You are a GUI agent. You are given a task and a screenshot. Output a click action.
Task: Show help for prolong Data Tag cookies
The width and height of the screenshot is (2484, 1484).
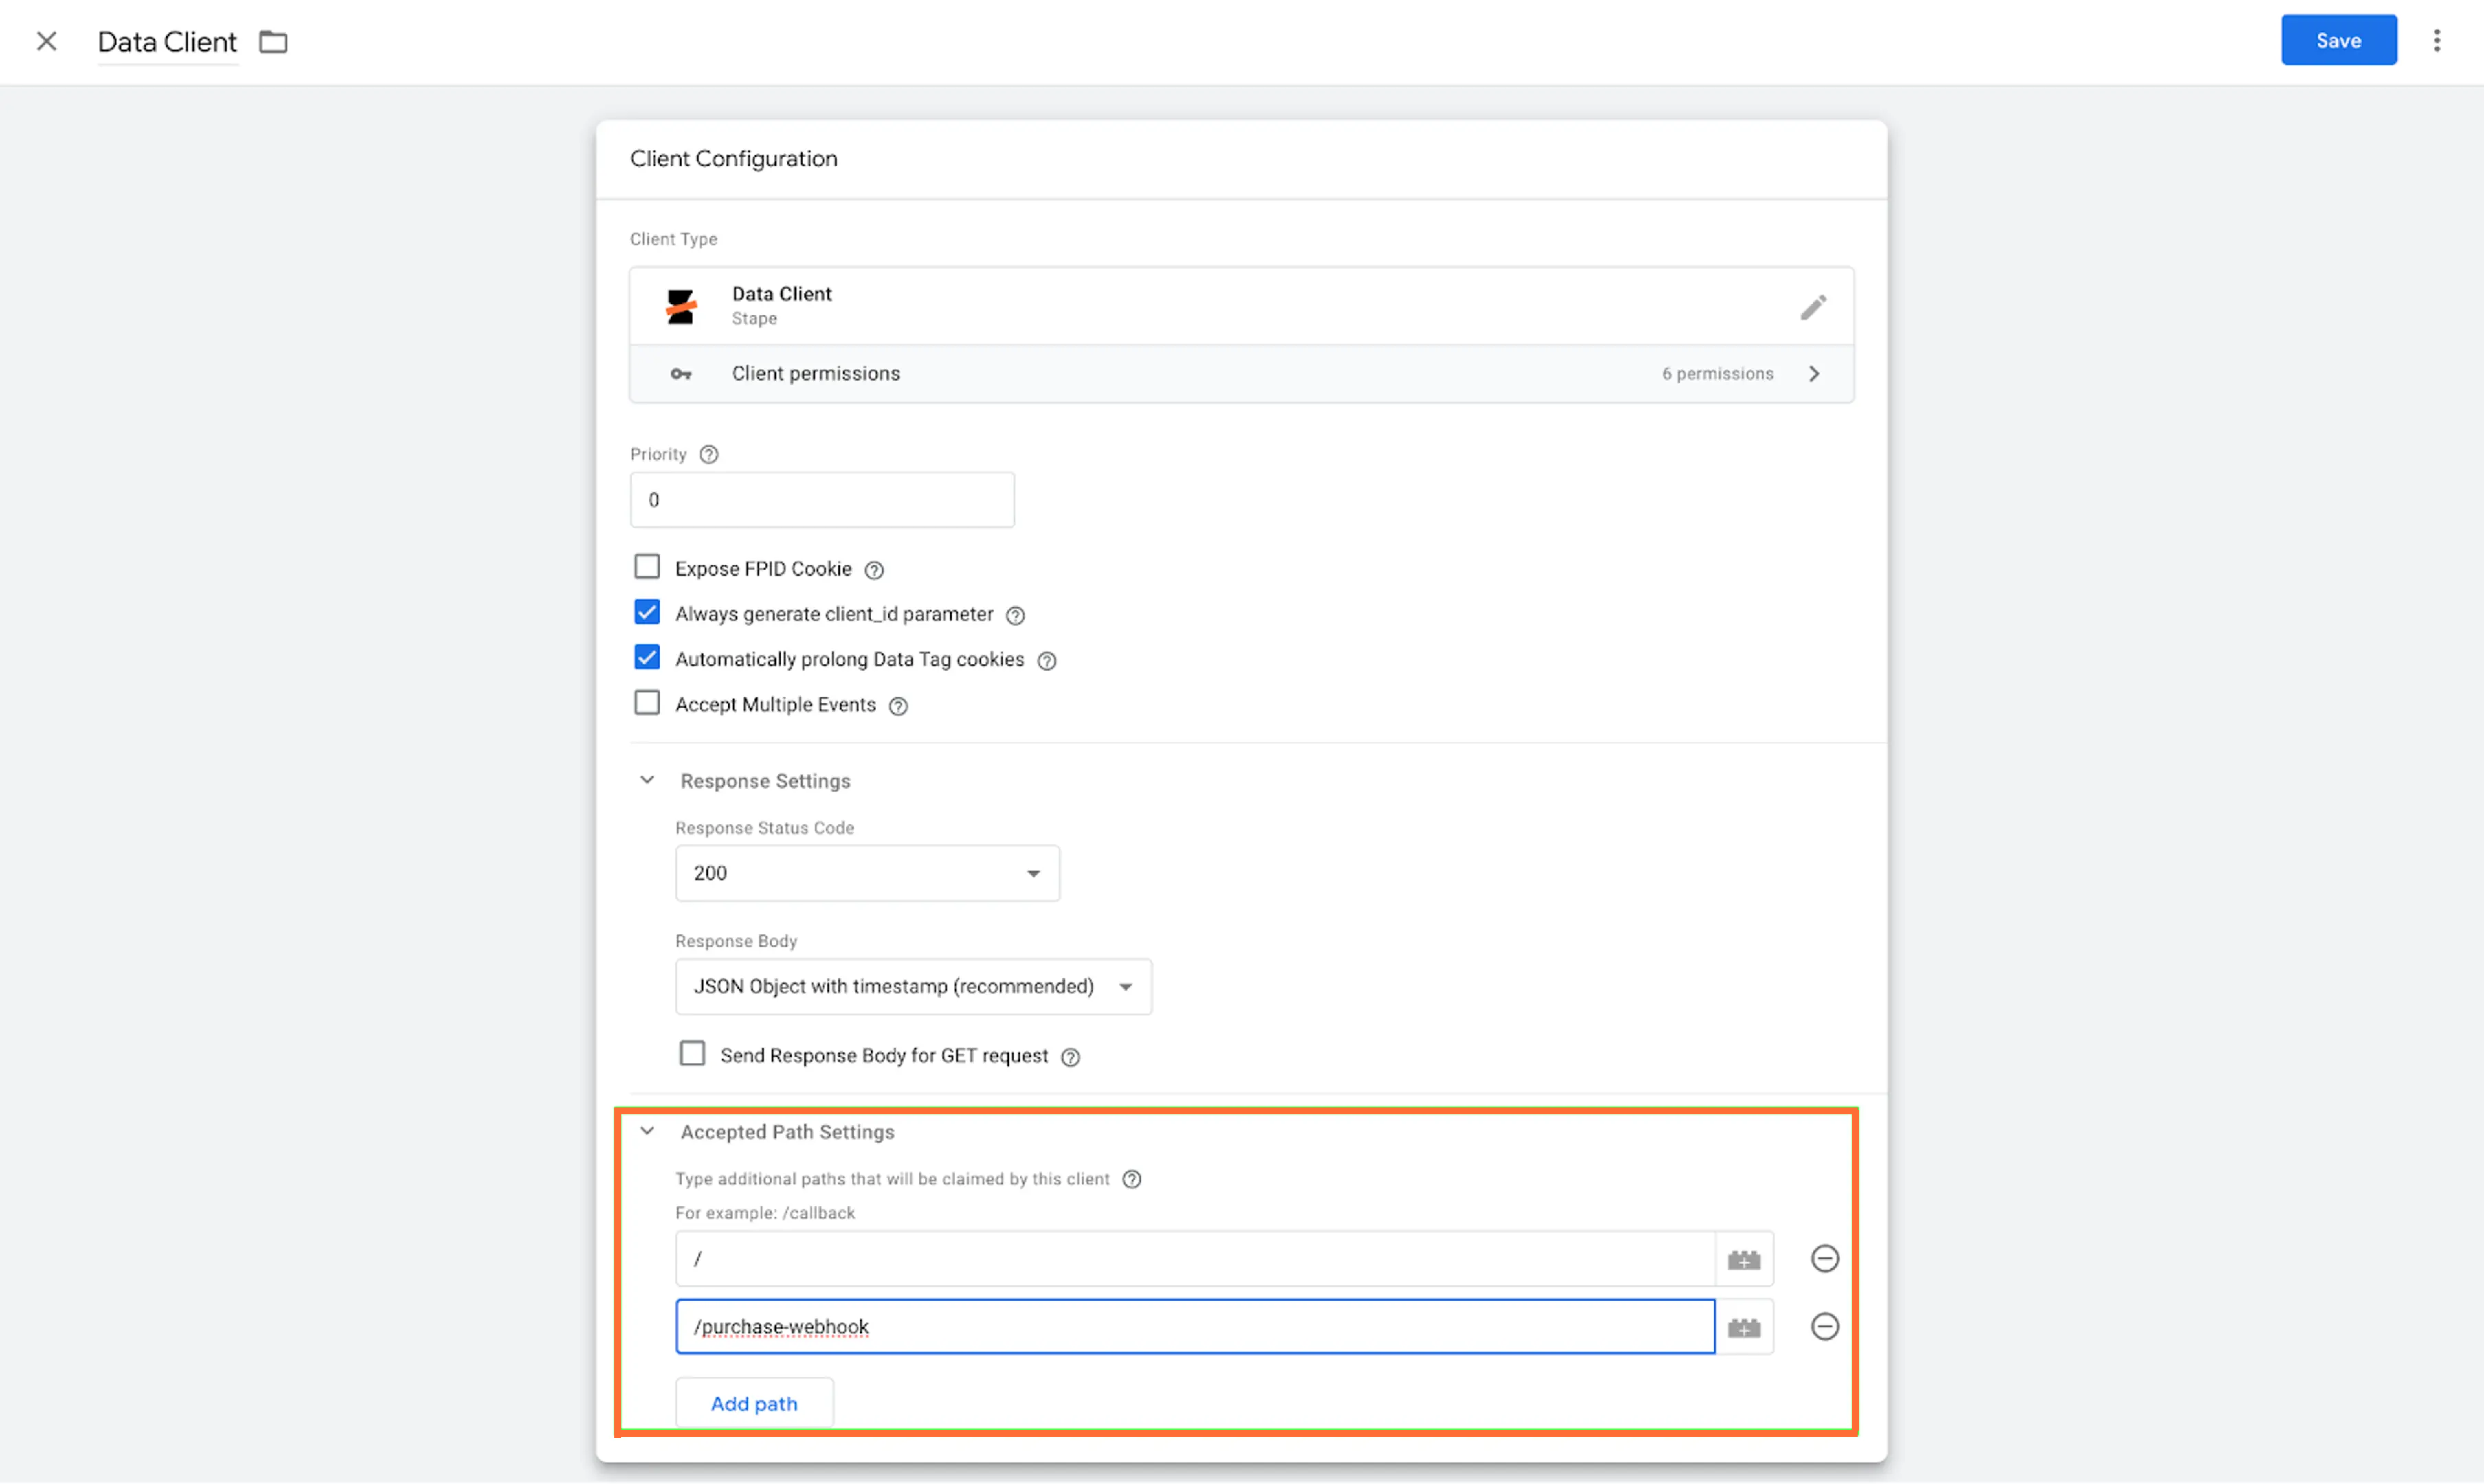pos(1046,661)
